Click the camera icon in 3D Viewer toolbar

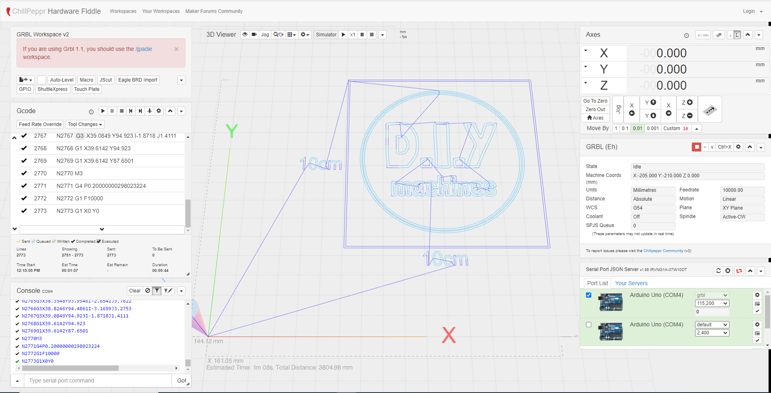point(254,35)
